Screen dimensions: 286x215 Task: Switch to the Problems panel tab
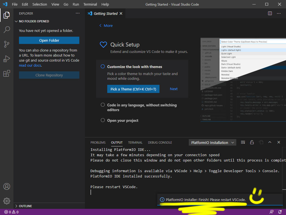[x=98, y=142]
